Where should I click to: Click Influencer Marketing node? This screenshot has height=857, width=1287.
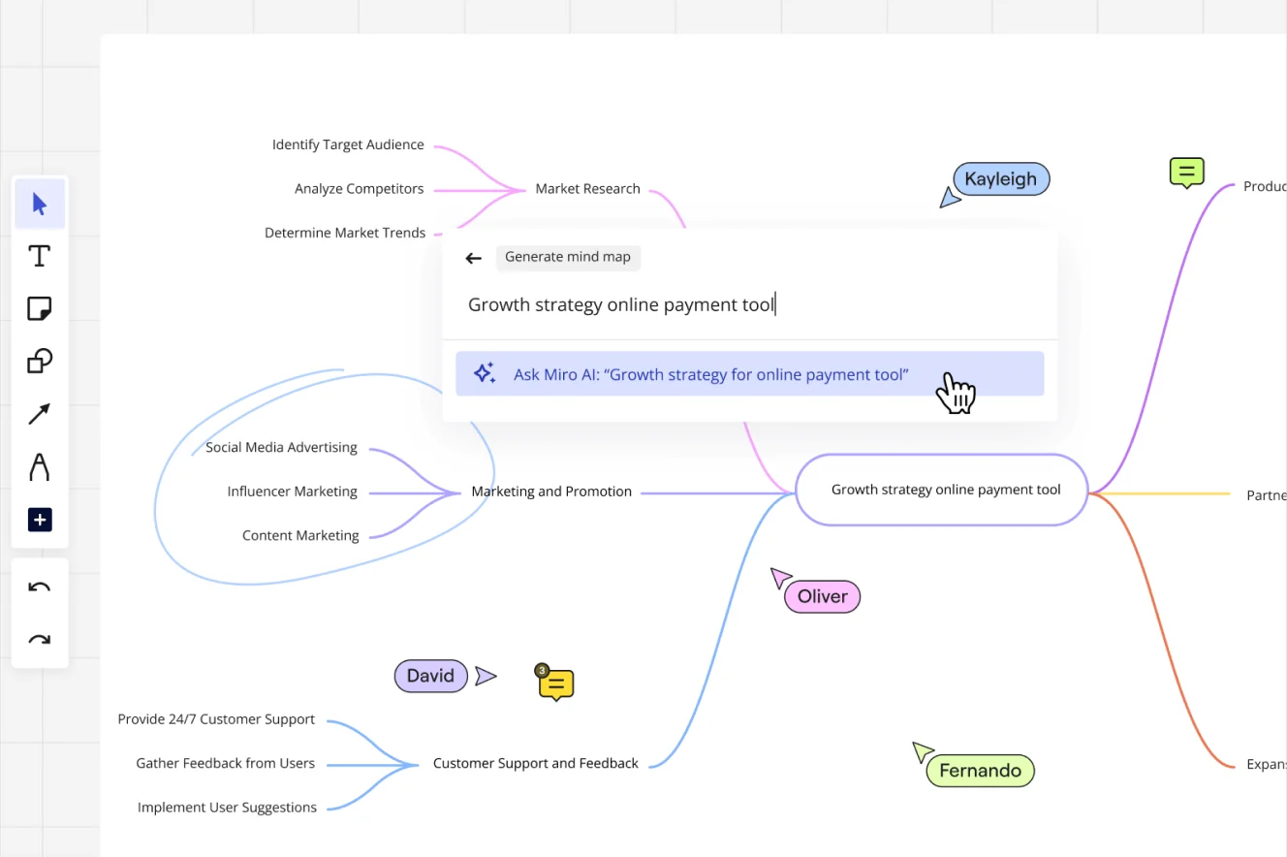point(293,492)
